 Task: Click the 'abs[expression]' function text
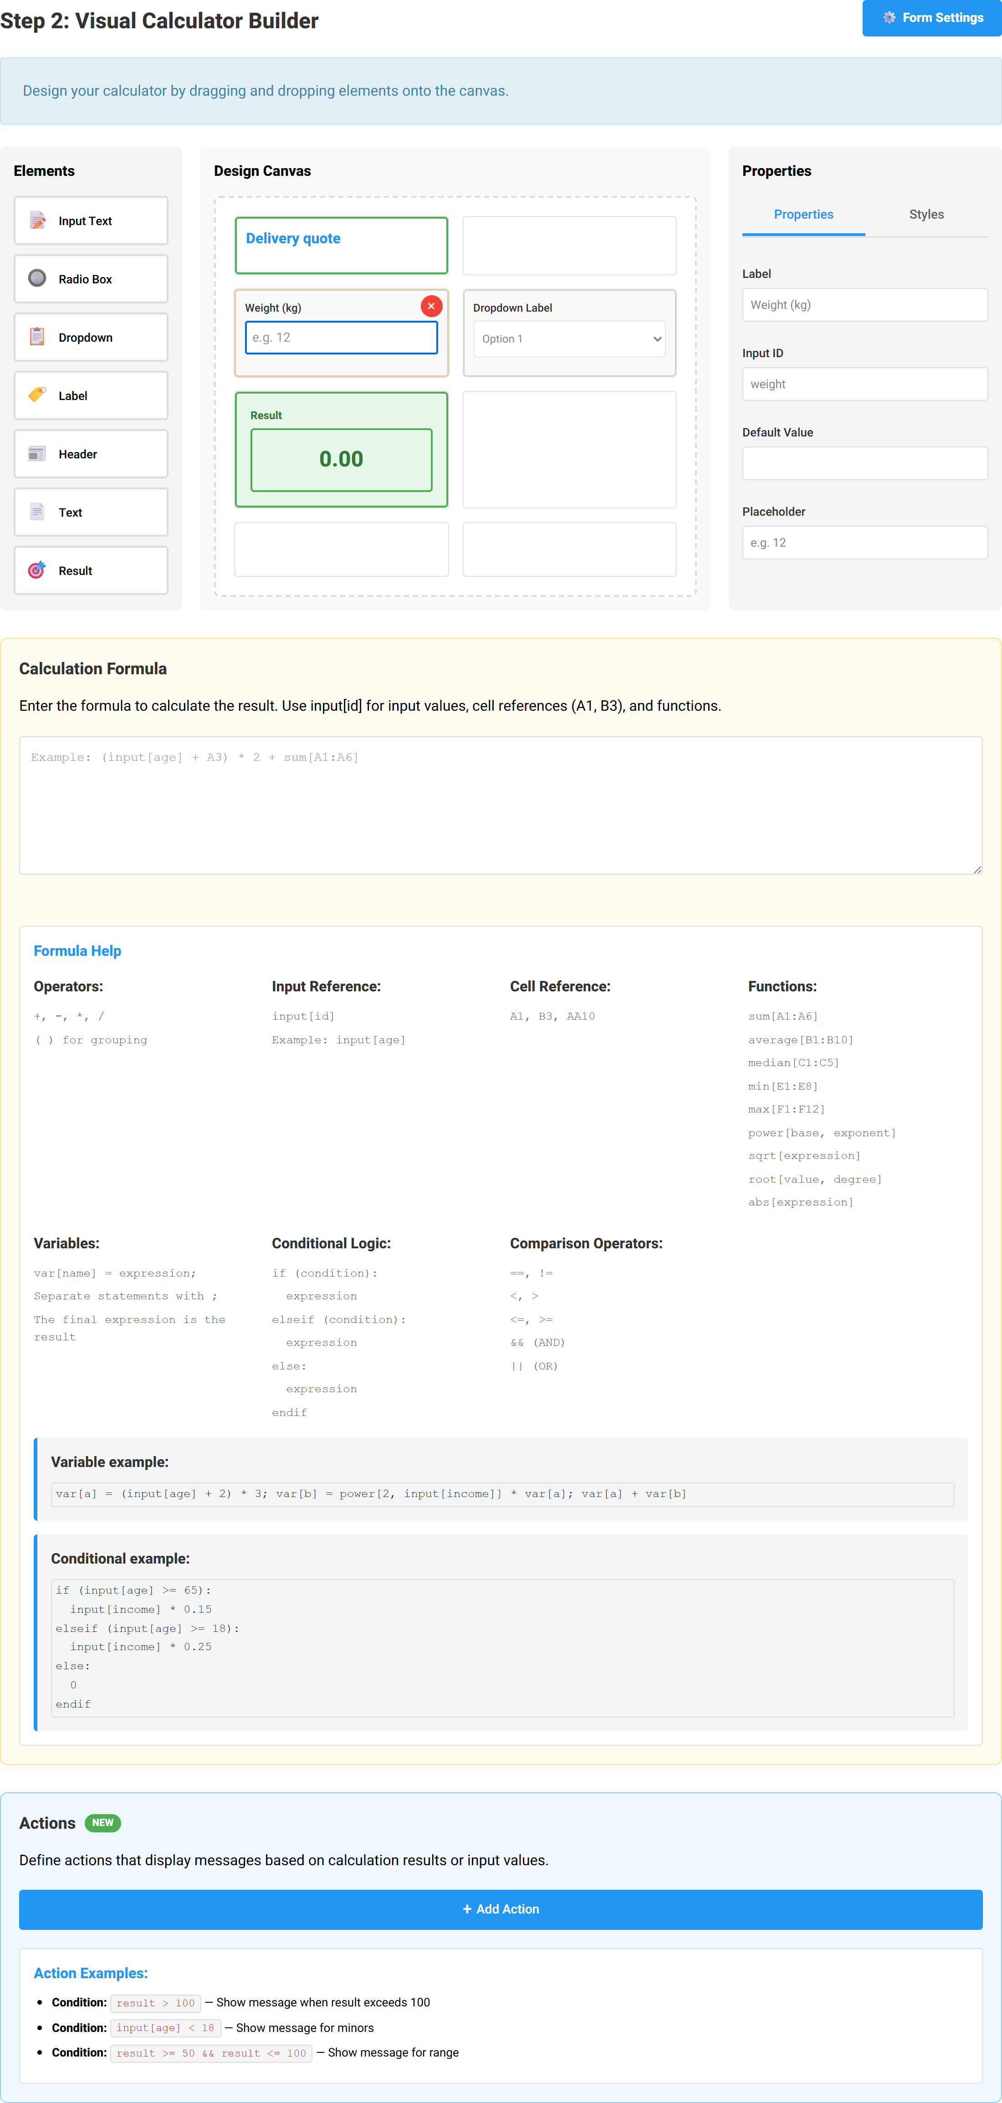tap(800, 1203)
